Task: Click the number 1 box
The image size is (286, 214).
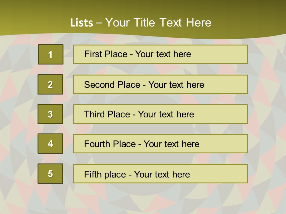Action: point(51,54)
